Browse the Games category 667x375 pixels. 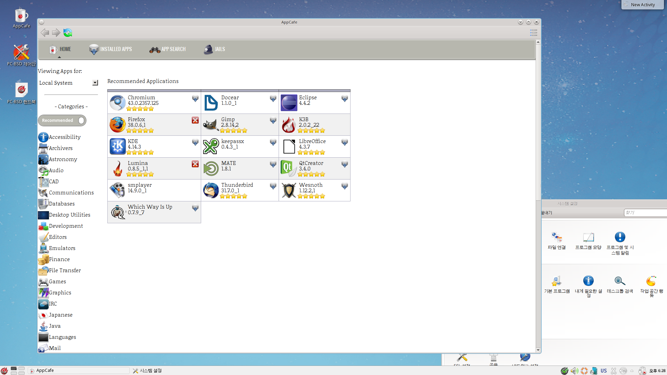pyautogui.click(x=52, y=282)
